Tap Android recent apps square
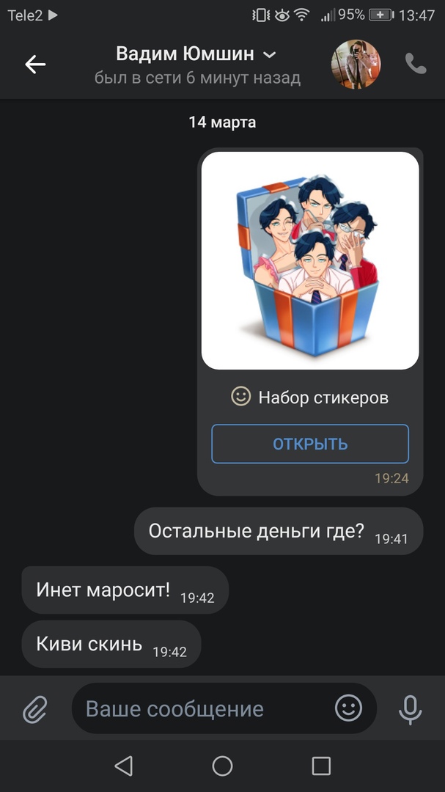This screenshot has width=445, height=792. pos(321,766)
